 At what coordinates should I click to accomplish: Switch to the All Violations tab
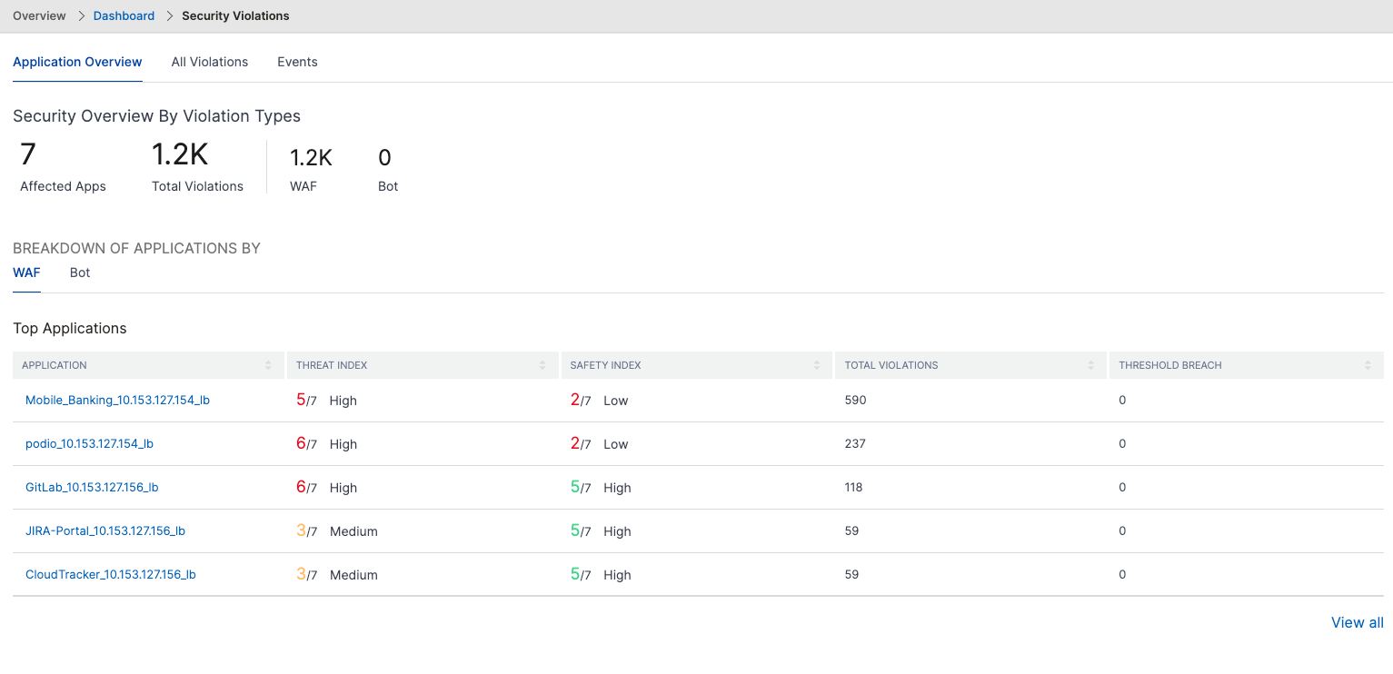click(x=210, y=62)
